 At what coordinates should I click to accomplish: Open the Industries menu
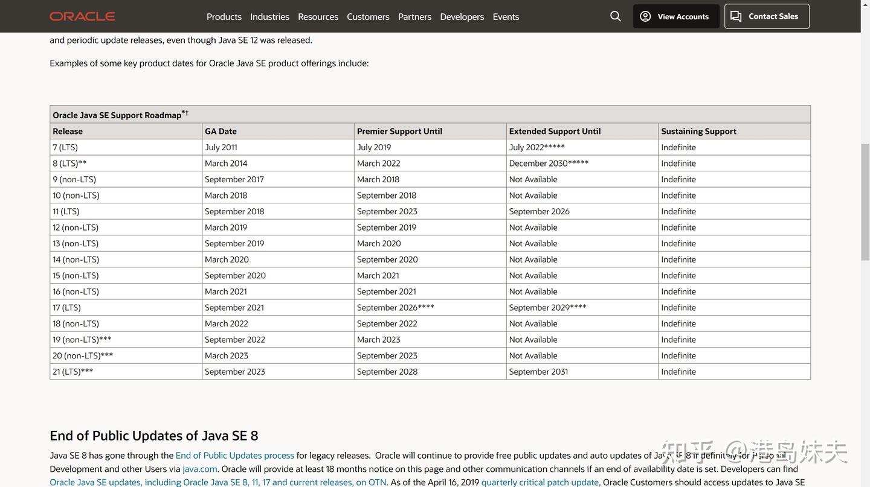pyautogui.click(x=269, y=16)
